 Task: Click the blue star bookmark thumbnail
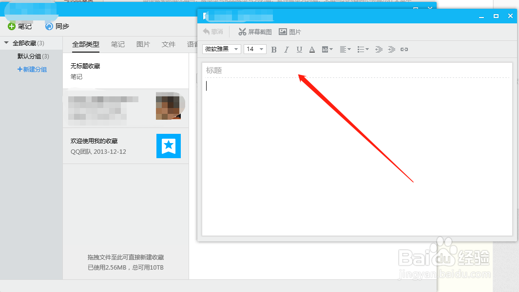click(x=169, y=146)
